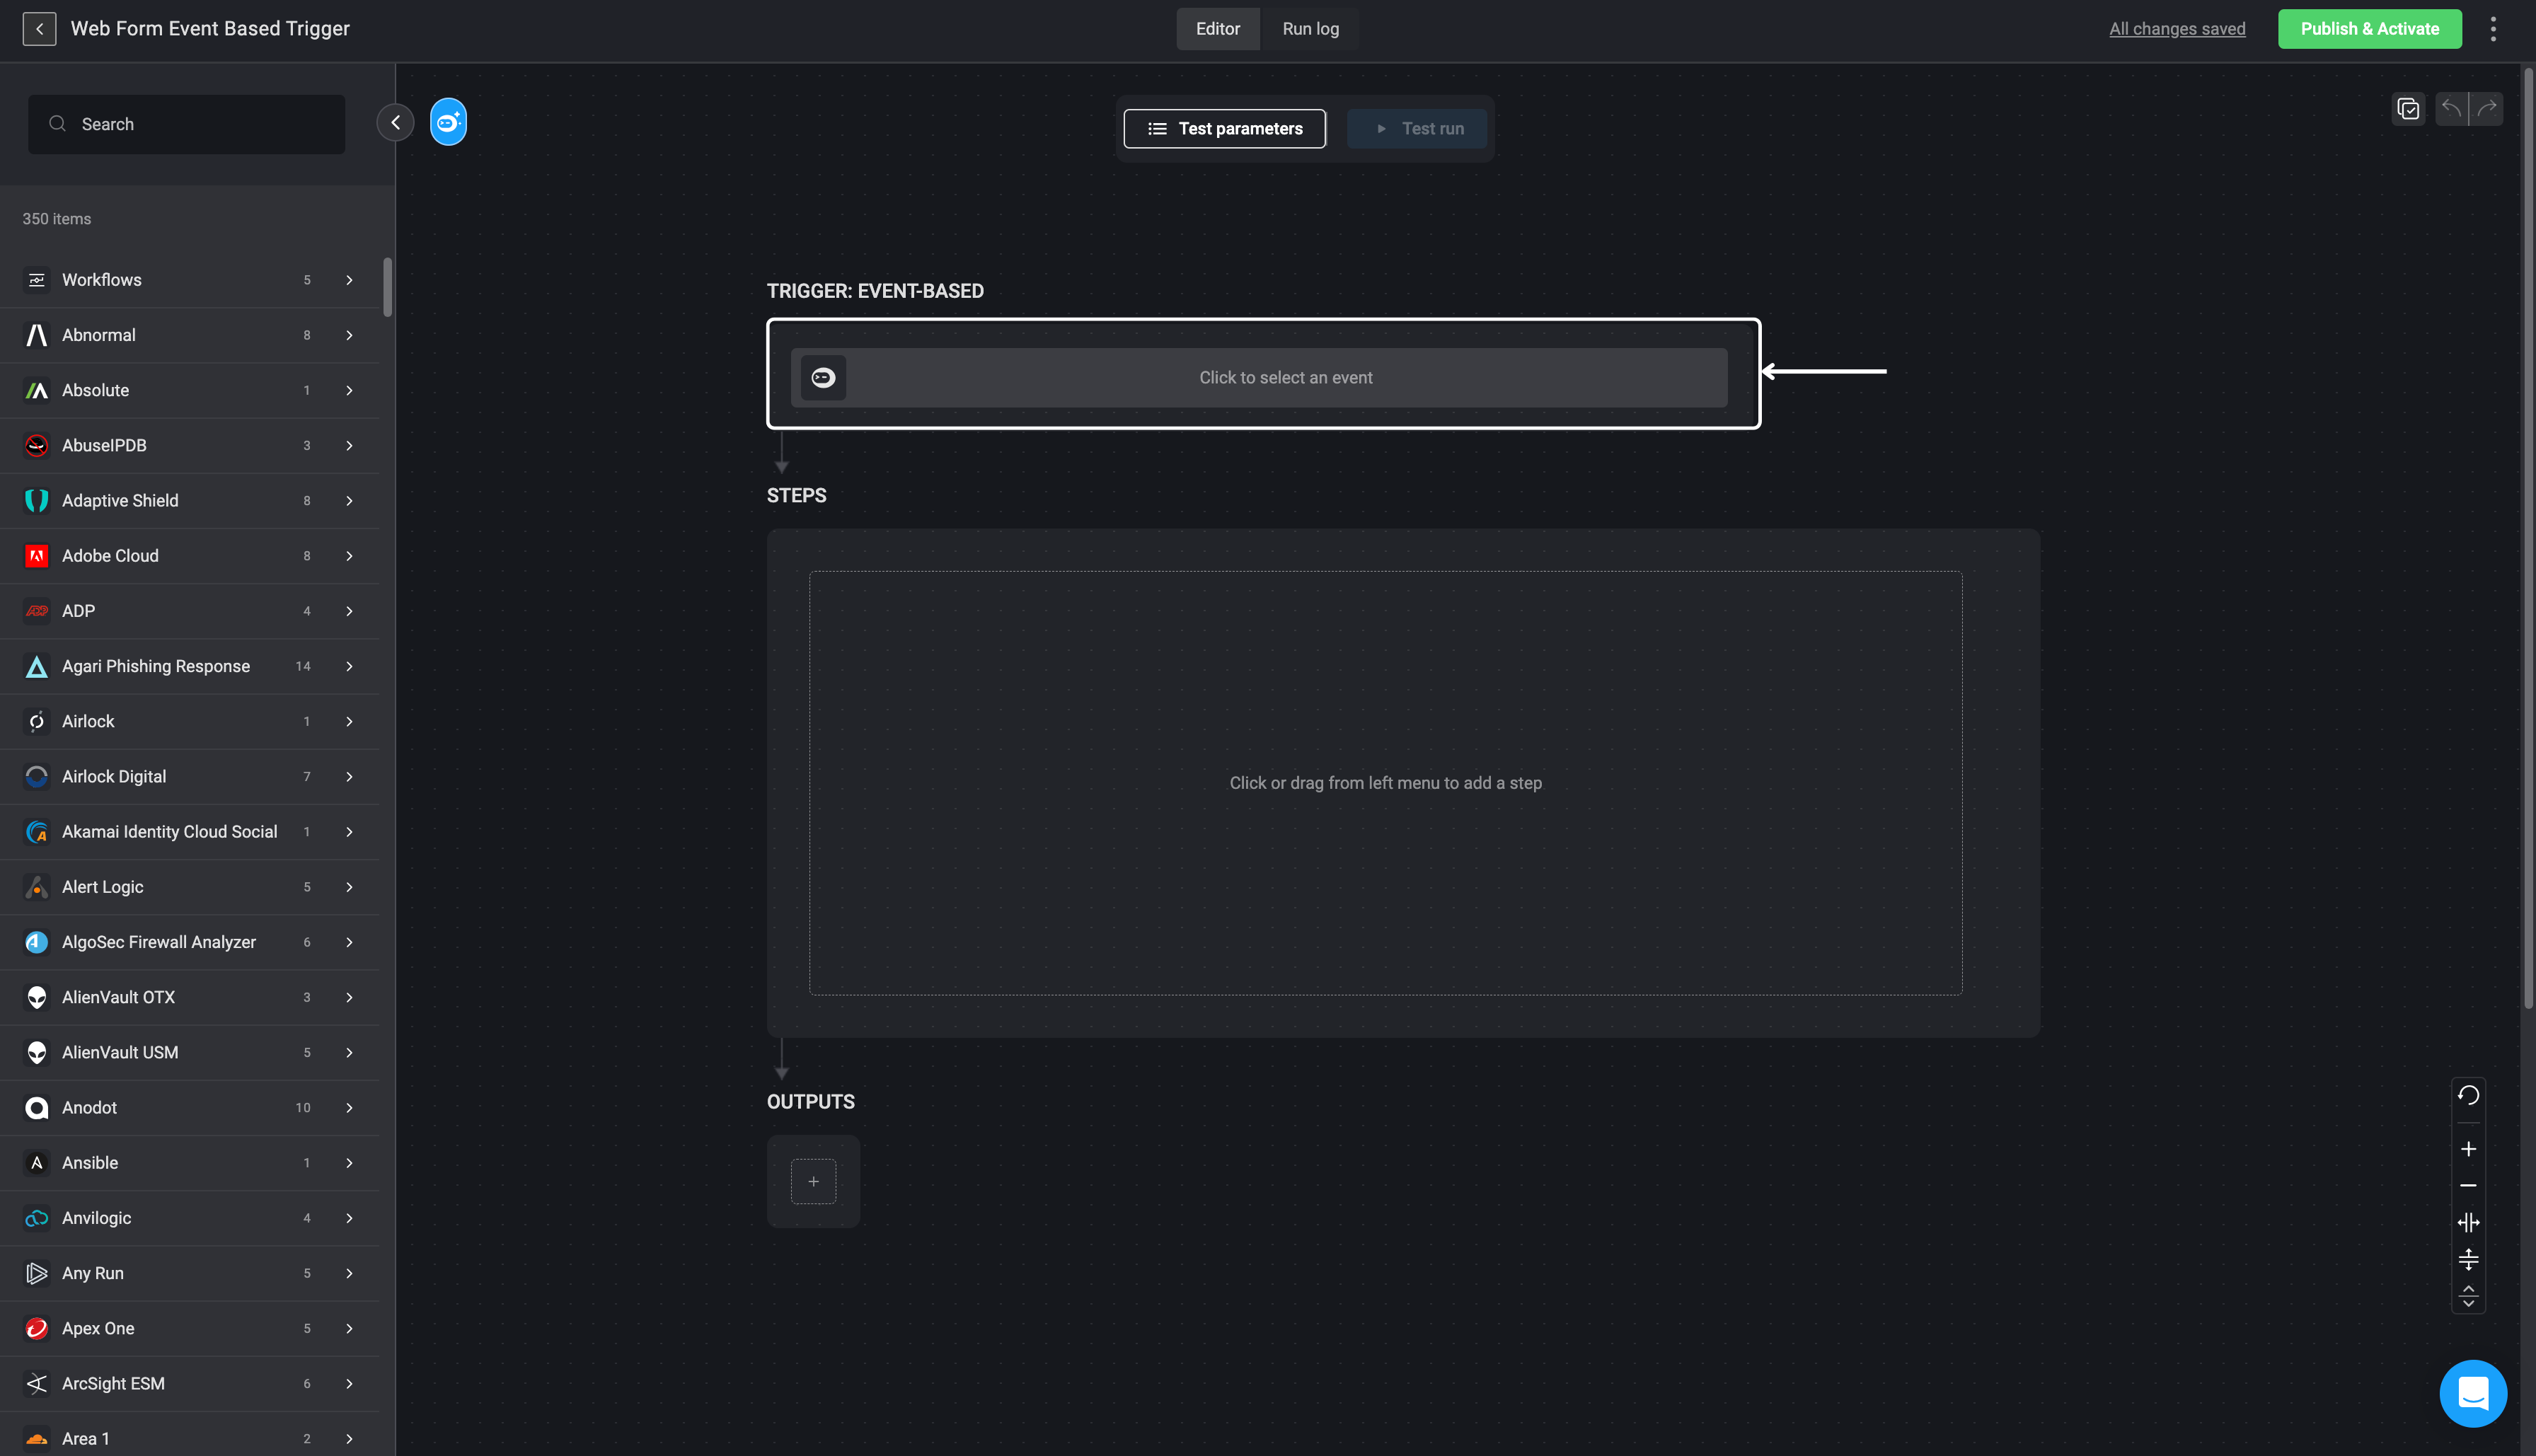Select the Area 1 list item
The width and height of the screenshot is (2536, 1456).
[x=190, y=1438]
